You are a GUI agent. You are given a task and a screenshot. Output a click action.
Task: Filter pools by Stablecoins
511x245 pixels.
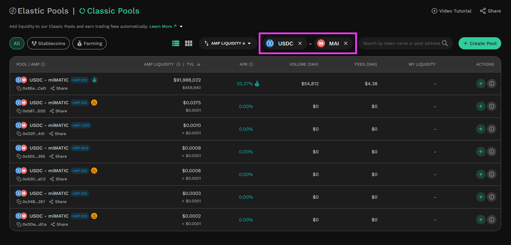[x=48, y=43]
